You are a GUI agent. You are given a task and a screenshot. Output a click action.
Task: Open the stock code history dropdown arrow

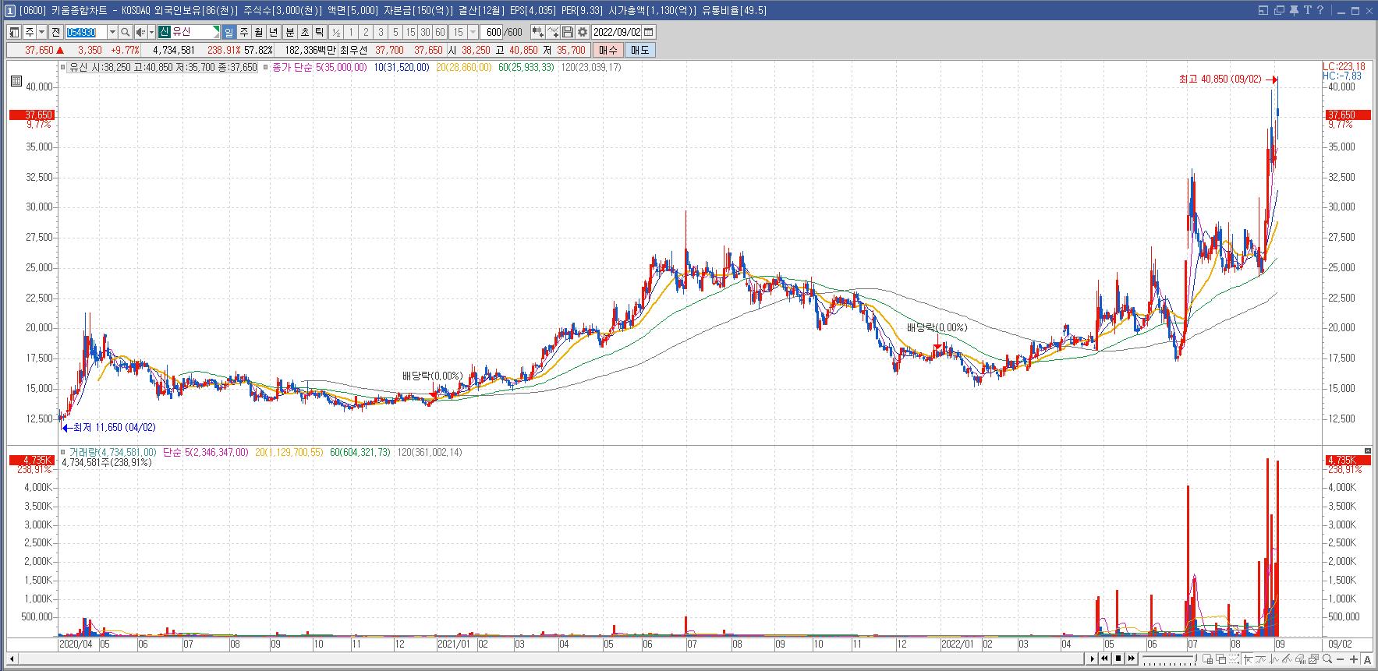coord(112,32)
